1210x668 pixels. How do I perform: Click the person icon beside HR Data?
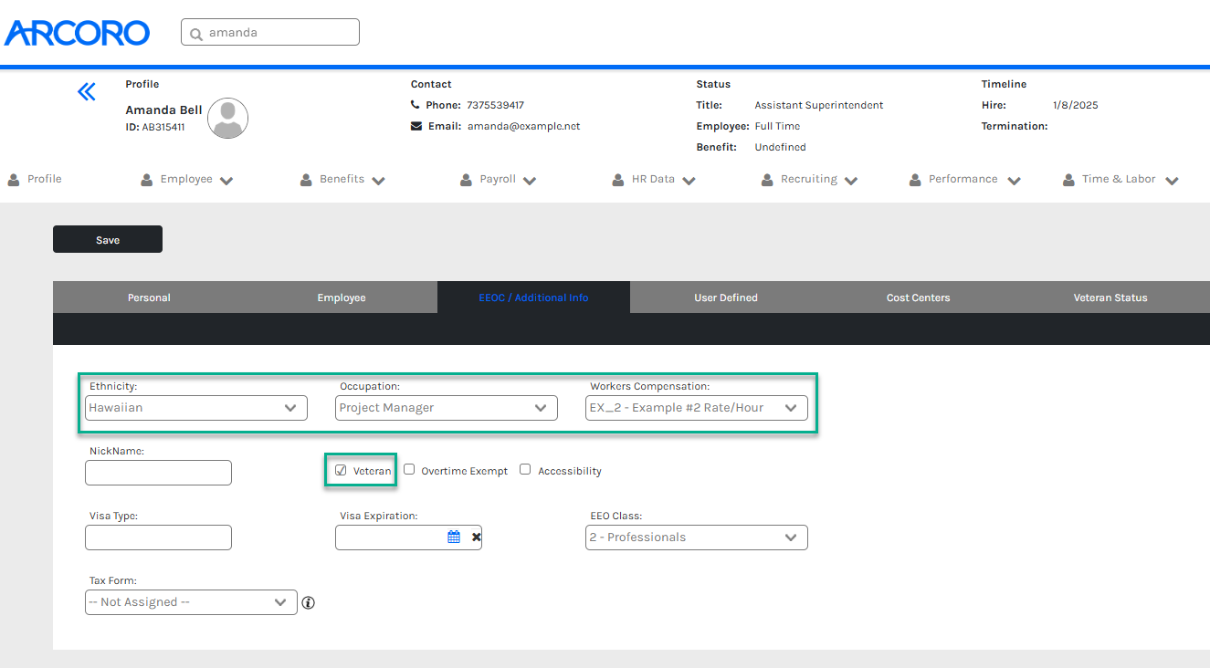(x=618, y=180)
